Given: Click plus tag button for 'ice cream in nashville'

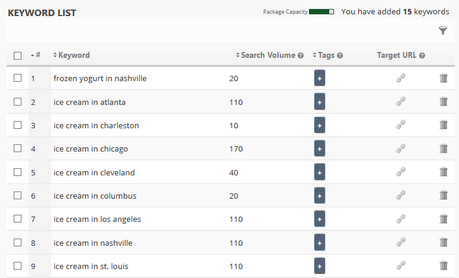Looking at the screenshot, I should (320, 243).
